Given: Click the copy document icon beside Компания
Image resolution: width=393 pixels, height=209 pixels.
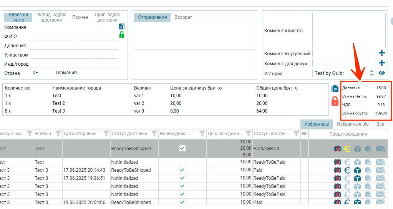Looking at the screenshot, I should pyautogui.click(x=121, y=27).
